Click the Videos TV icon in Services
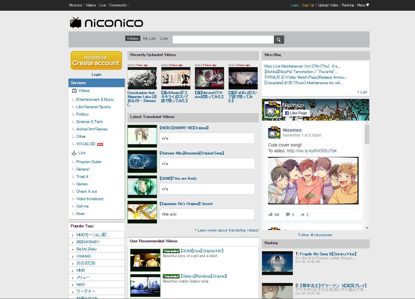Viewport: 415px width, 299px height. click(74, 91)
